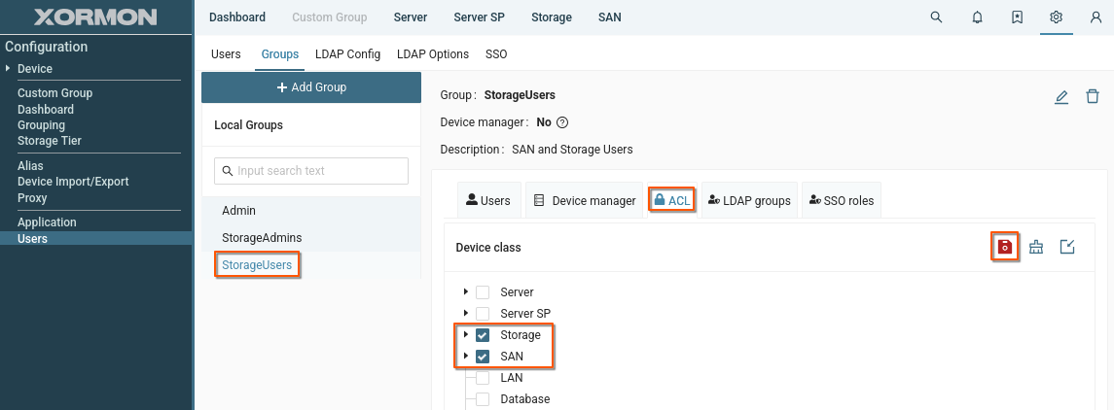Enable the LAN device class checkbox
The width and height of the screenshot is (1114, 410).
[x=483, y=378]
